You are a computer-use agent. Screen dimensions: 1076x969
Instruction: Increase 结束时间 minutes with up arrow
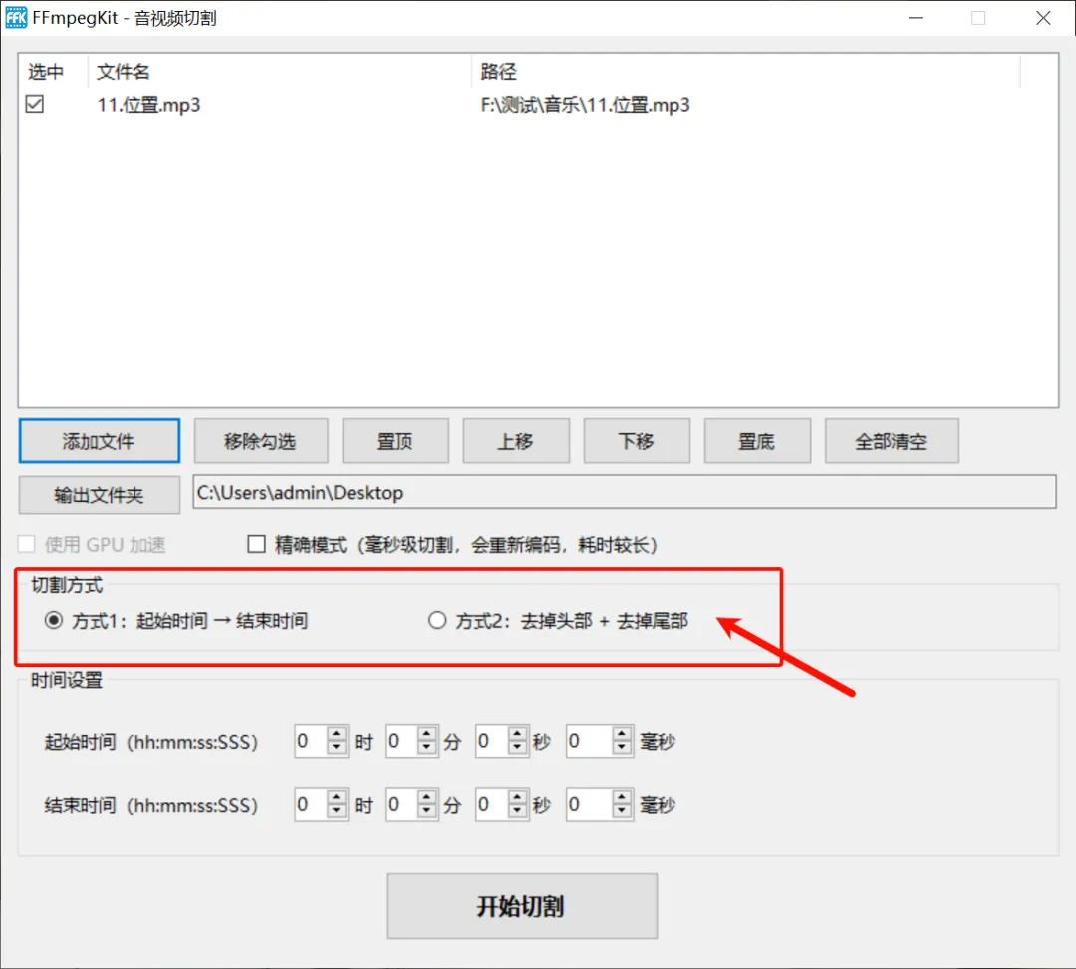coord(426,797)
